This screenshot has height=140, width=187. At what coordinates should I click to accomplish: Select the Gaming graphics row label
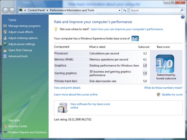click(x=66, y=73)
